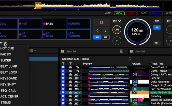This screenshot has width=172, height=106.
Task: Trigger the FX INST pad
Action: coord(30,34)
